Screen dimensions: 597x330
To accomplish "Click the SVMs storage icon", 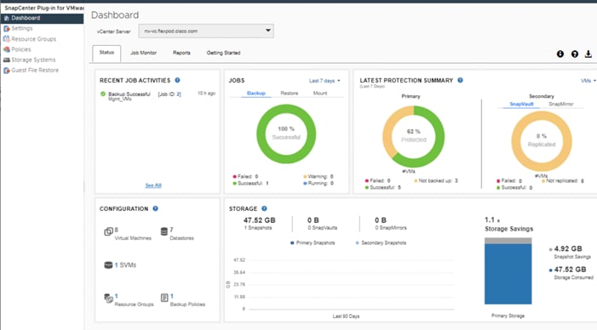I will click(108, 265).
